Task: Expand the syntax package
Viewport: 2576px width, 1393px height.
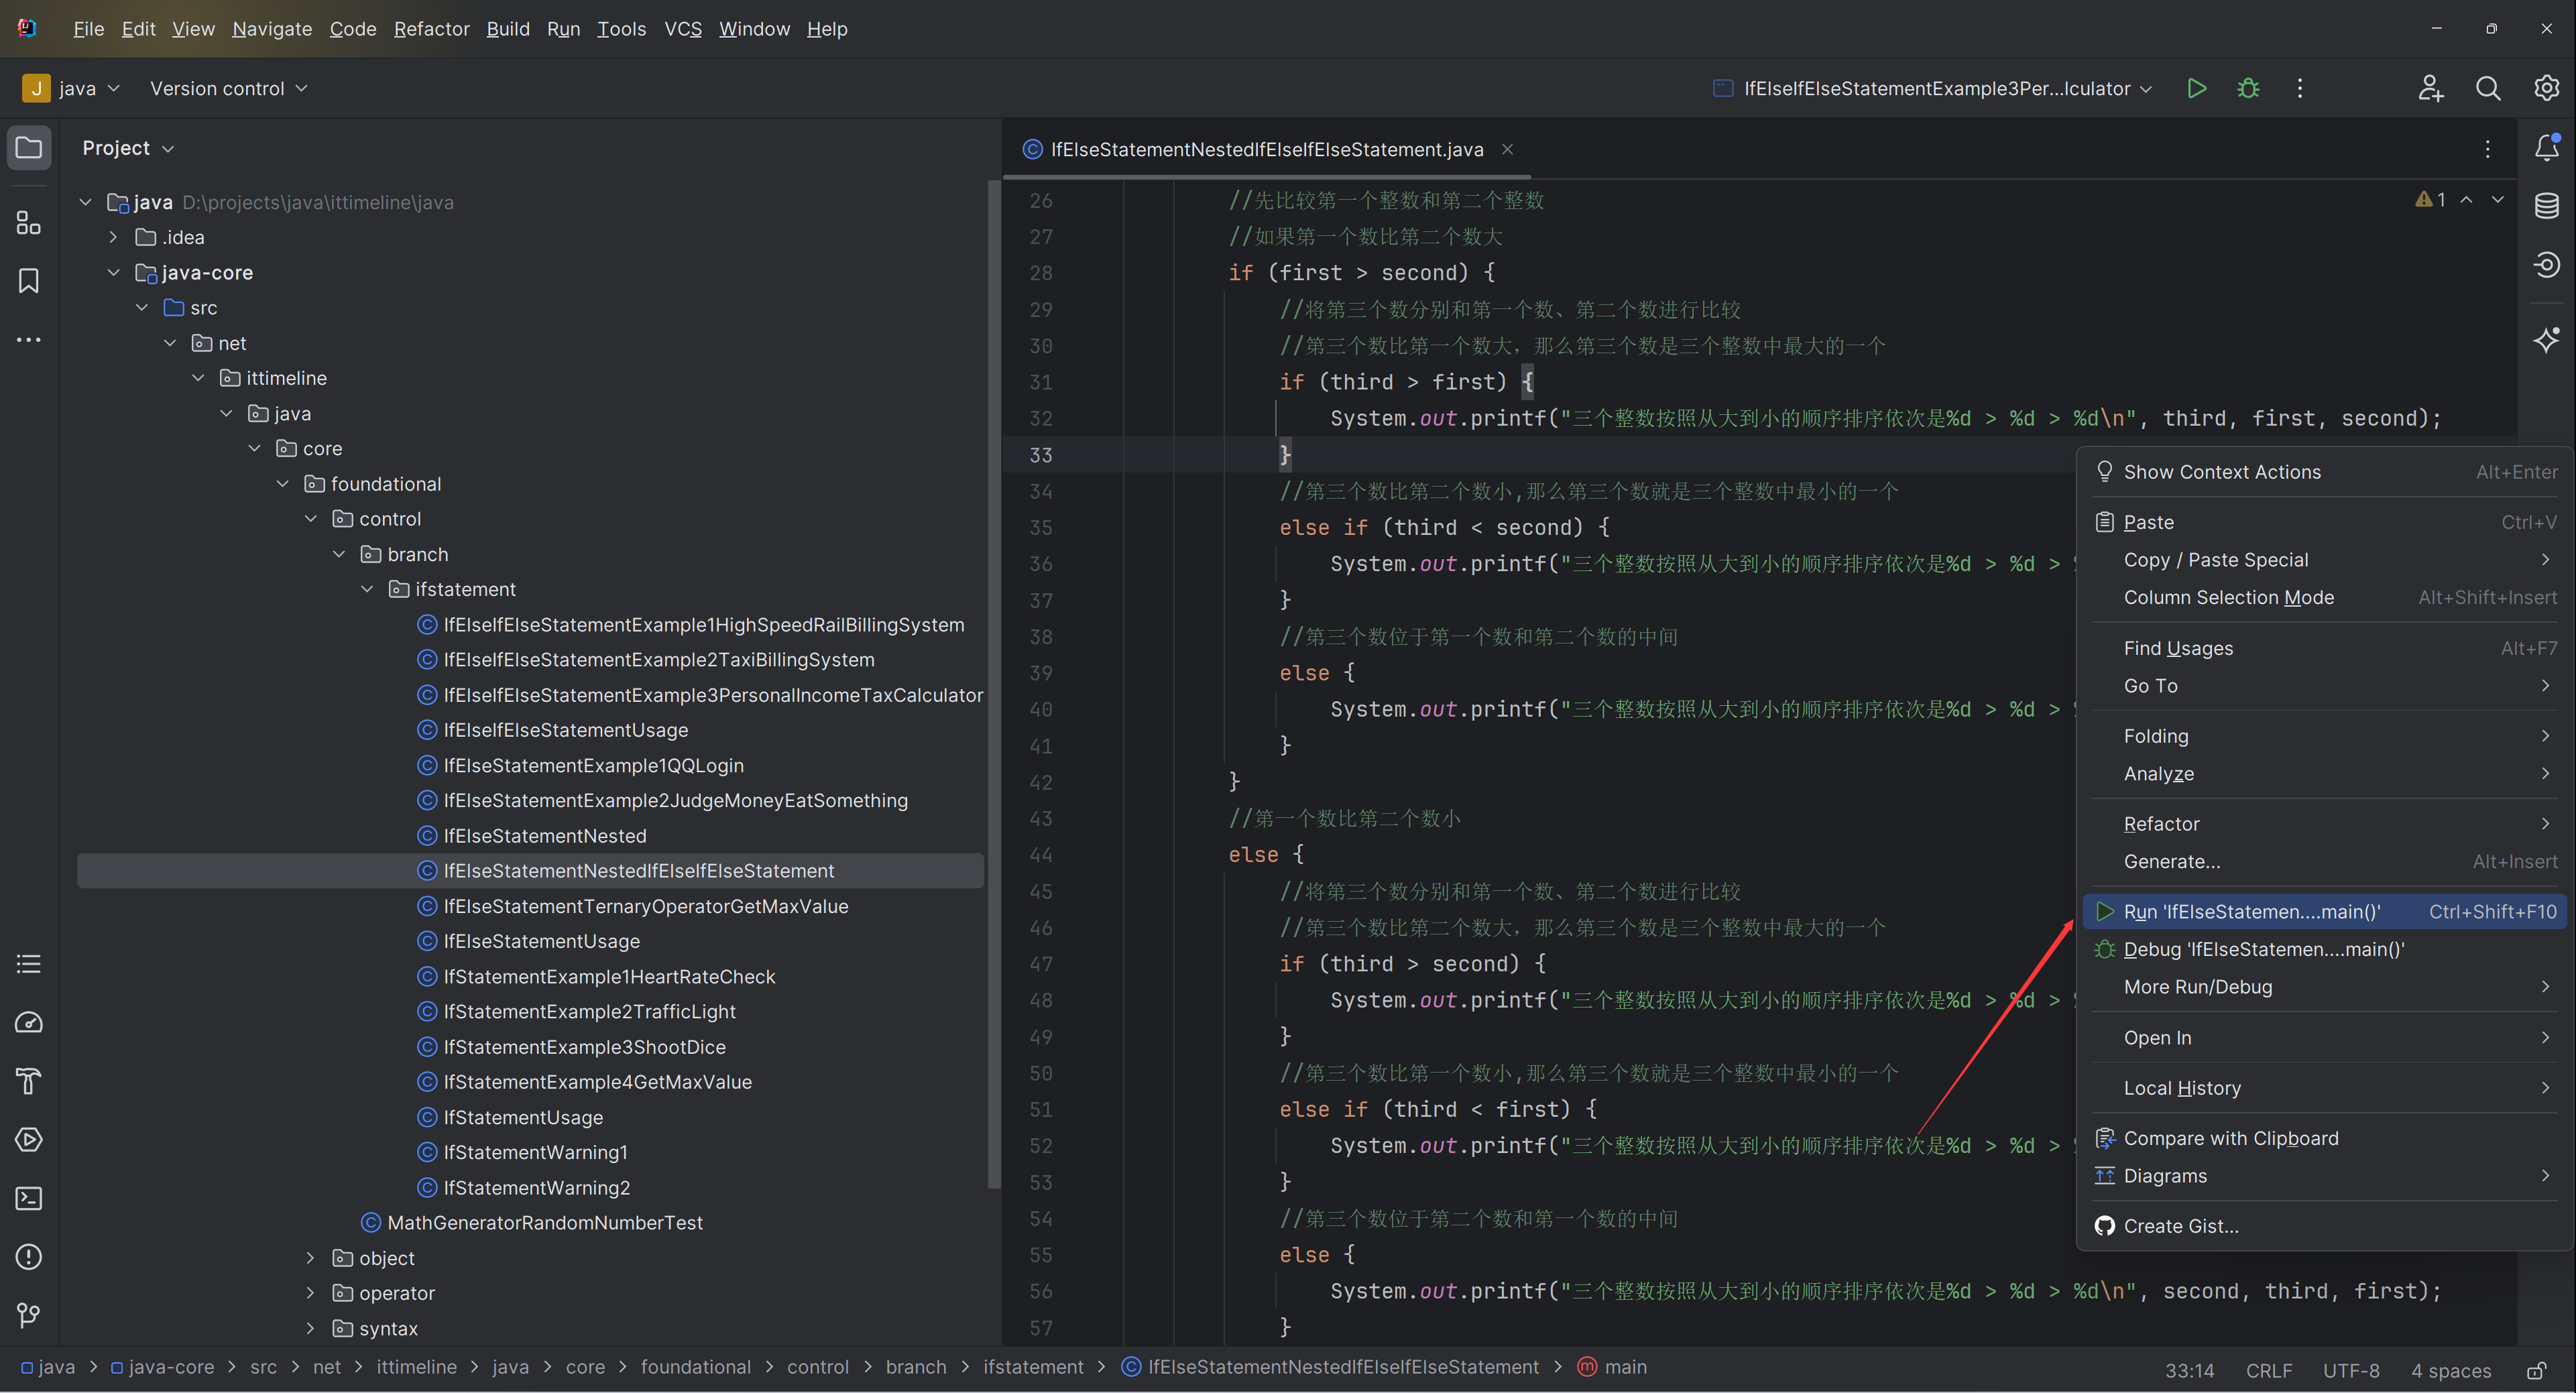Action: [x=310, y=1328]
